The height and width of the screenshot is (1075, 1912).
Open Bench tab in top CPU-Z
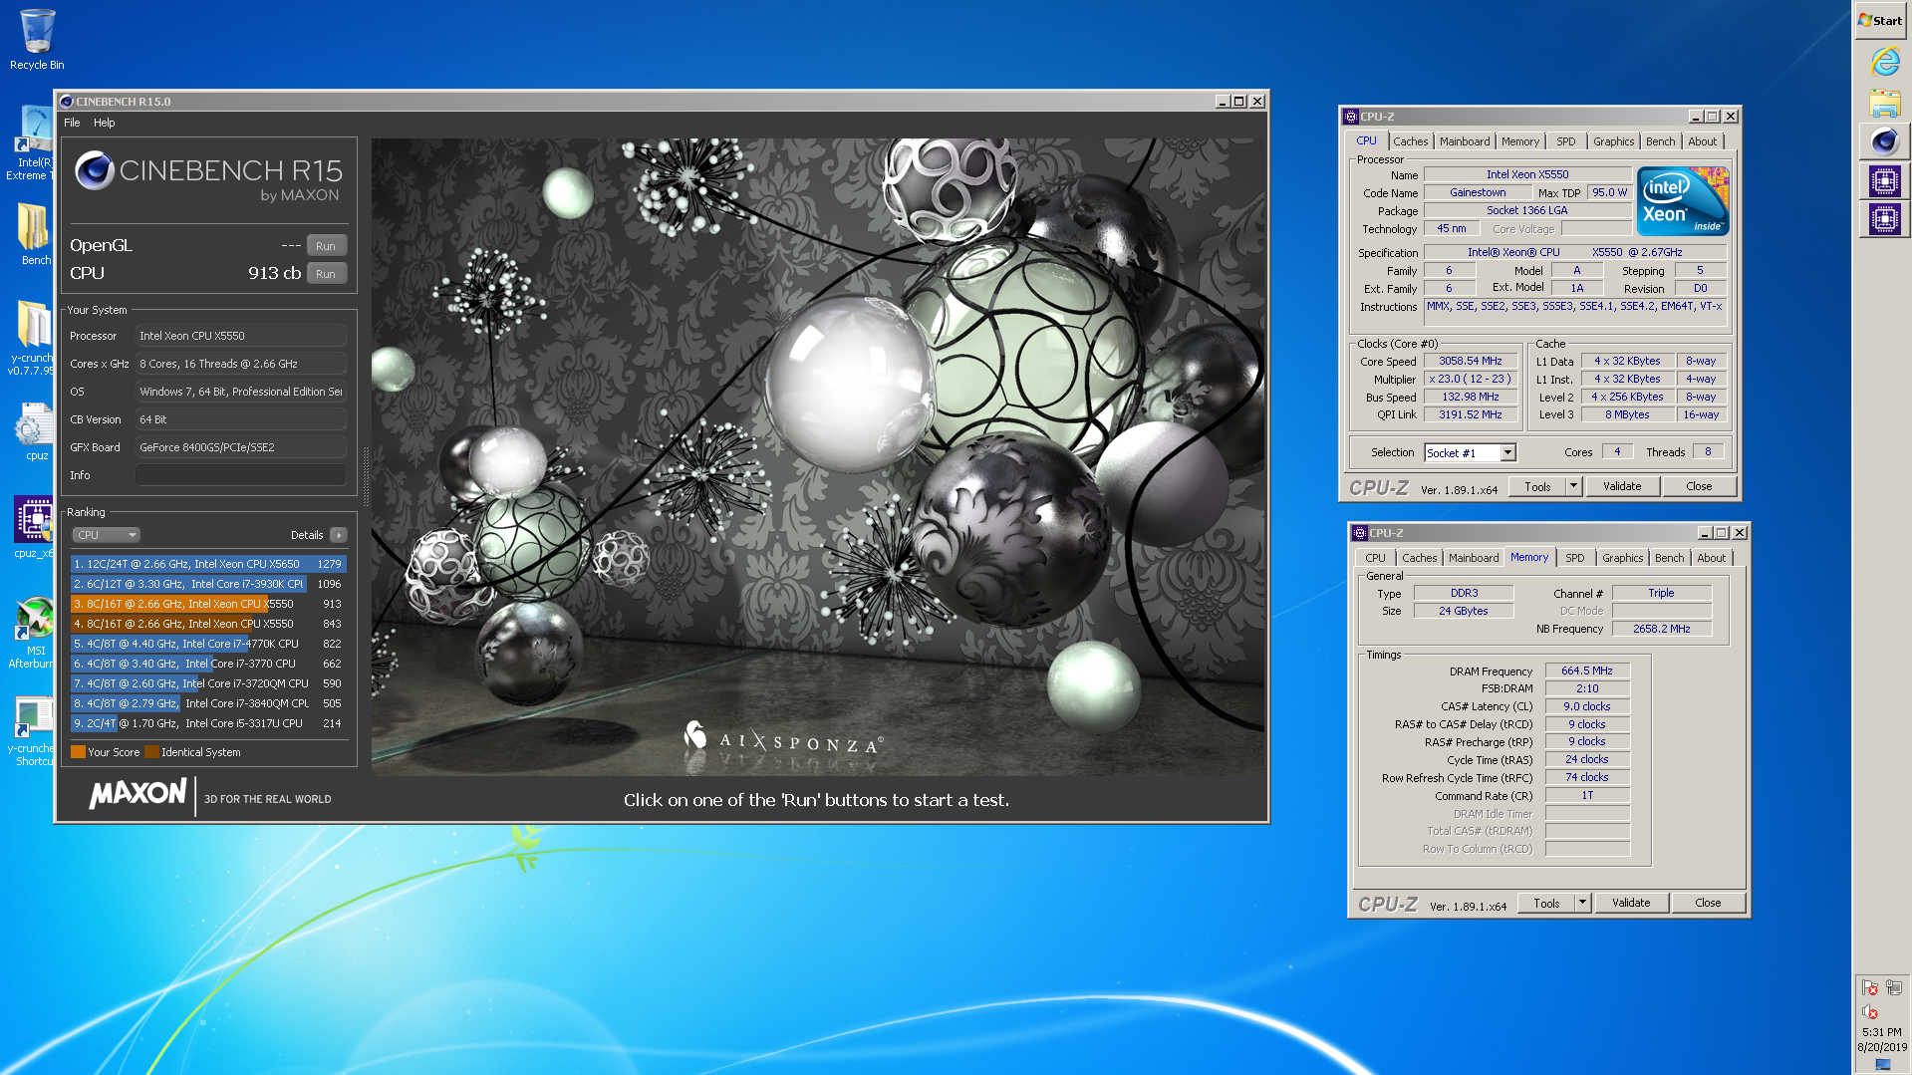(x=1660, y=141)
